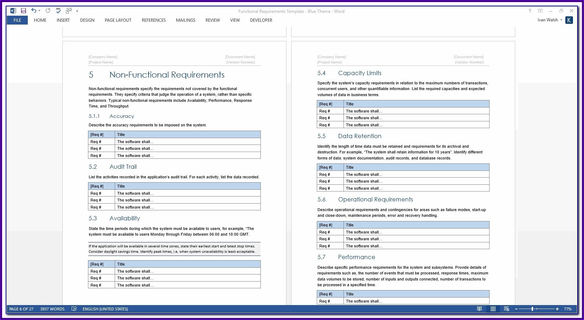
Task: Click the zoom slider handle
Action: (532, 309)
